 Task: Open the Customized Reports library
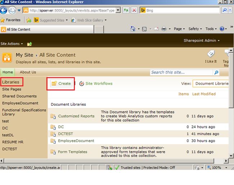pos(76,116)
